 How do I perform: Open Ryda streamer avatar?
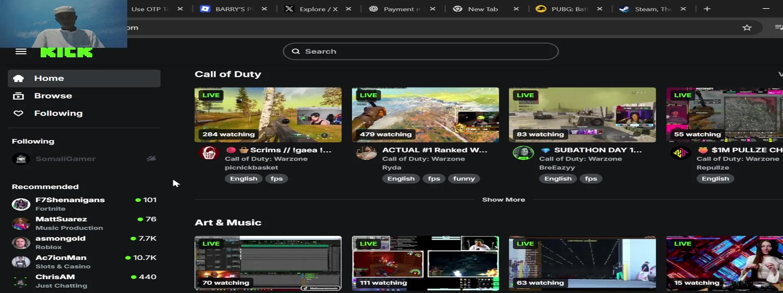tap(366, 153)
